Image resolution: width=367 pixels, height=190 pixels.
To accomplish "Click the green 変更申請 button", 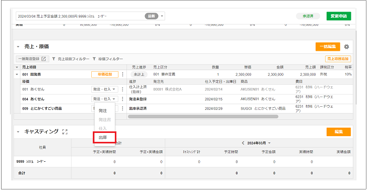I will coord(339,16).
